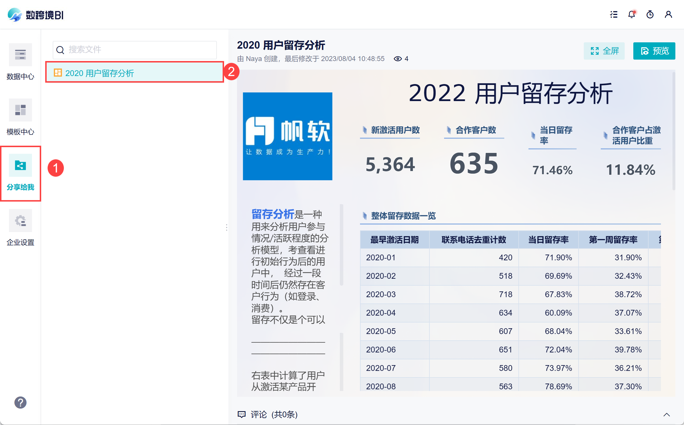This screenshot has height=425, width=684.
Task: Expand the comments section chevron
Action: [666, 415]
